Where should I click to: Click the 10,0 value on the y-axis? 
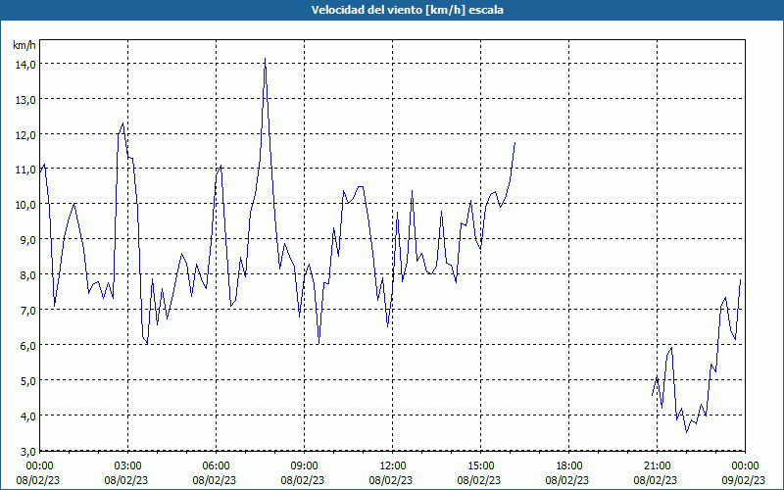(25, 205)
